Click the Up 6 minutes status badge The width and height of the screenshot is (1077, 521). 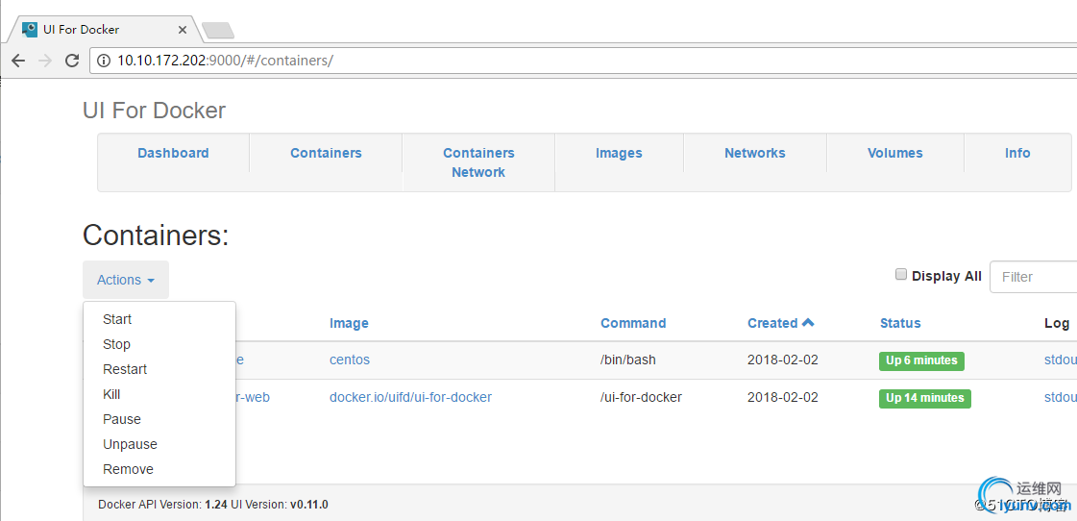[x=921, y=360]
